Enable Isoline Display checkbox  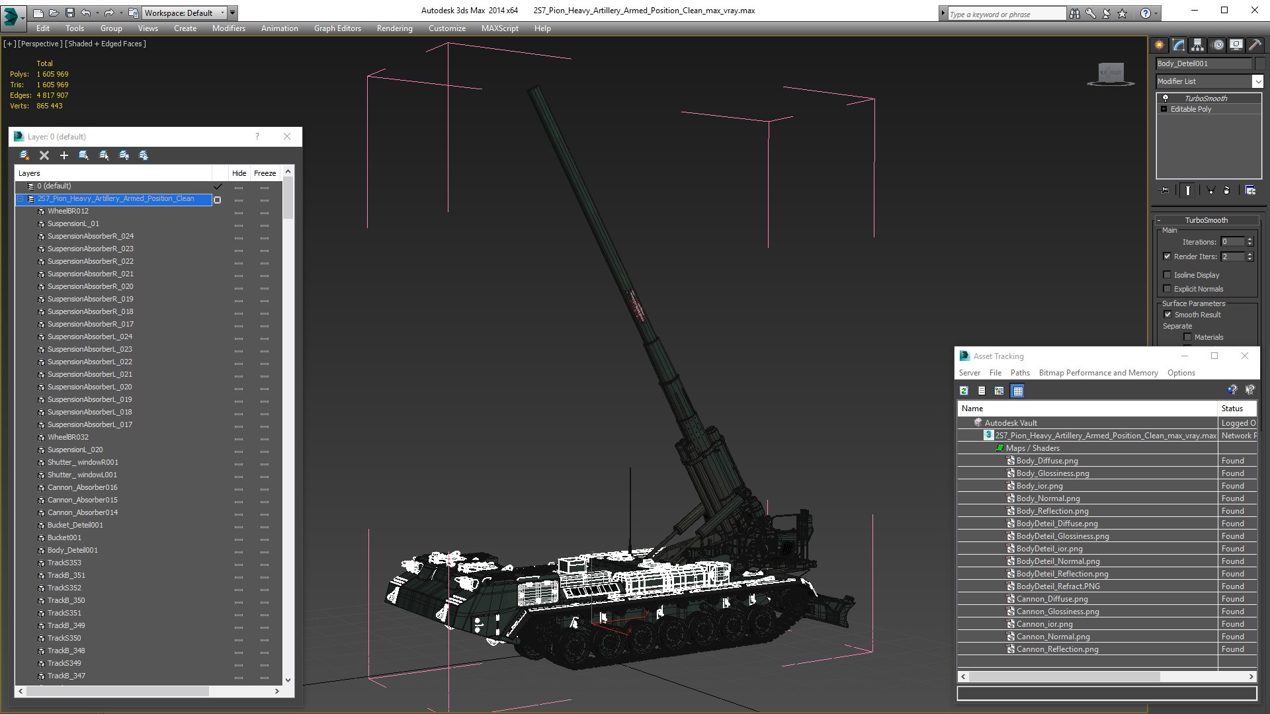tap(1167, 275)
